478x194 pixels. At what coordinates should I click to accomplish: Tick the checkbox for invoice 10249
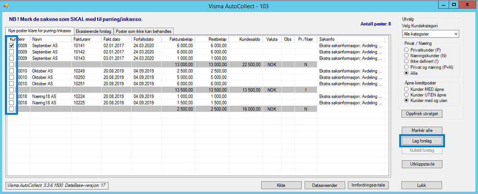(11, 71)
